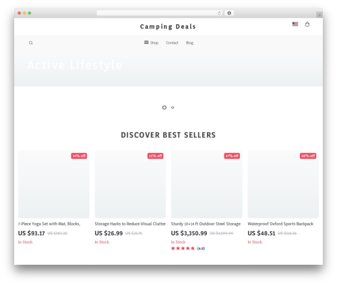Select the discount badge on Backpack card

308,156
